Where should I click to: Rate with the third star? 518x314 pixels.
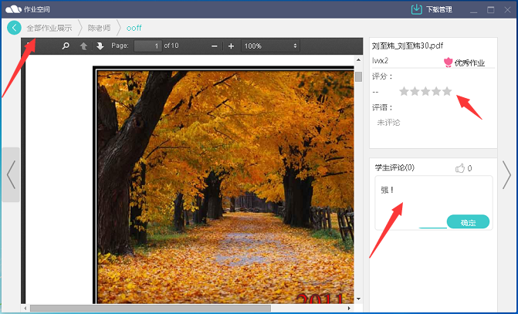tap(425, 91)
